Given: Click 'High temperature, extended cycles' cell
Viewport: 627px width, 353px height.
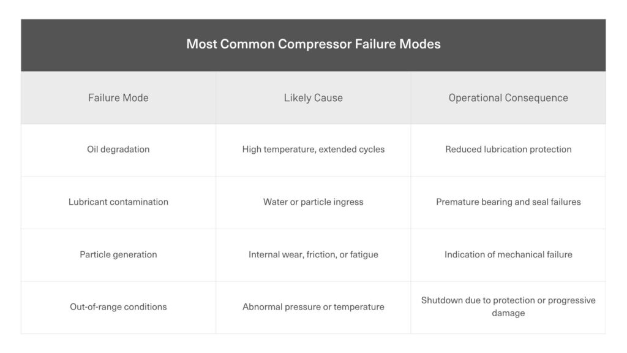Looking at the screenshot, I should [313, 150].
